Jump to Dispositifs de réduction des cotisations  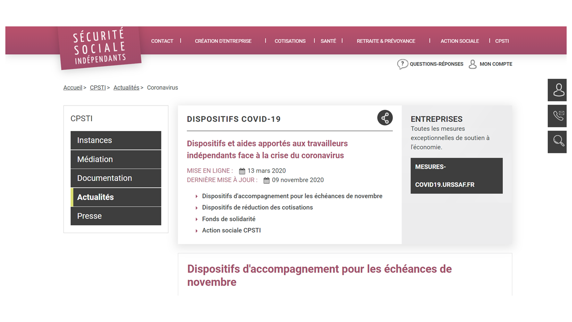[257, 208]
